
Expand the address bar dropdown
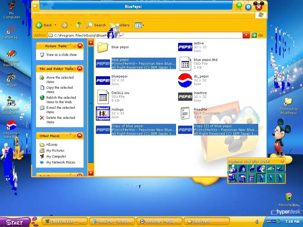coord(246,35)
